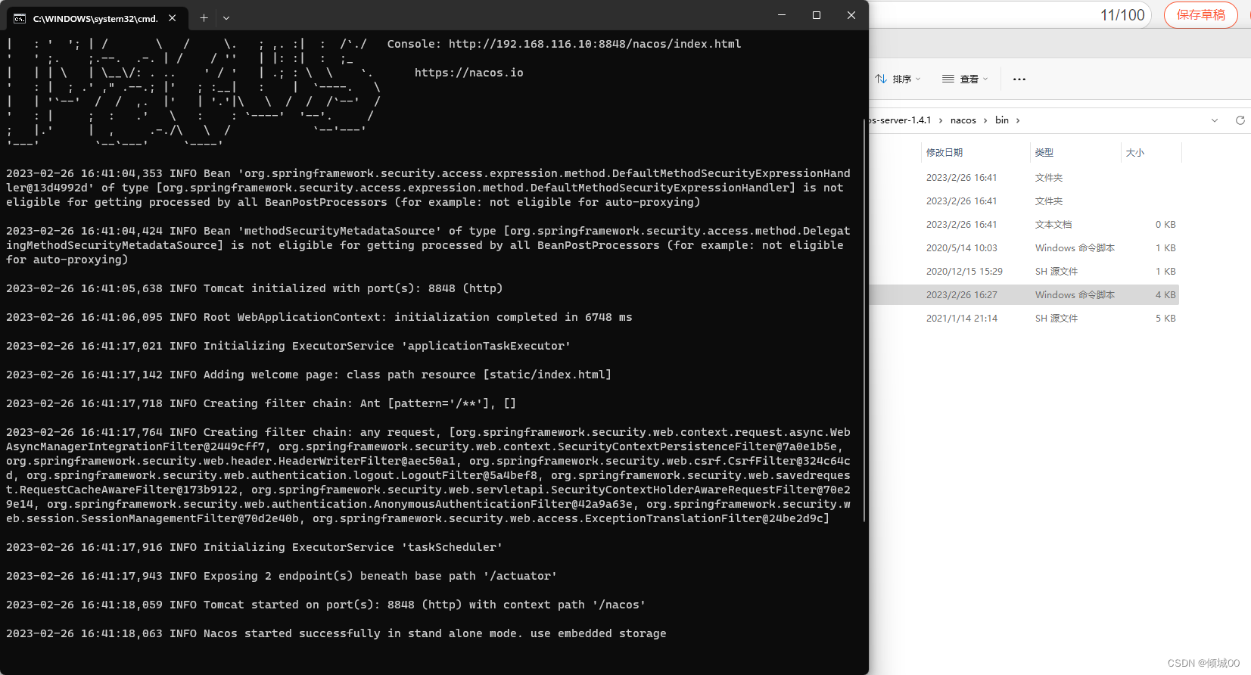Open the See more options ellipsis
This screenshot has height=675, width=1251.
(1019, 79)
